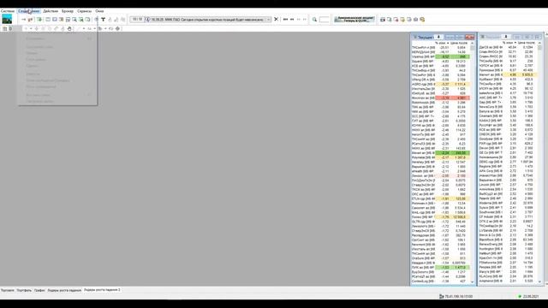This screenshot has width=548, height=308.
Task: Select the Amphenol row in the right table
Action: tap(508, 281)
